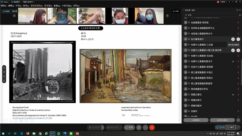The height and width of the screenshot is (136, 242).
Task: Open the Duke library gamble link
Action: point(32,118)
